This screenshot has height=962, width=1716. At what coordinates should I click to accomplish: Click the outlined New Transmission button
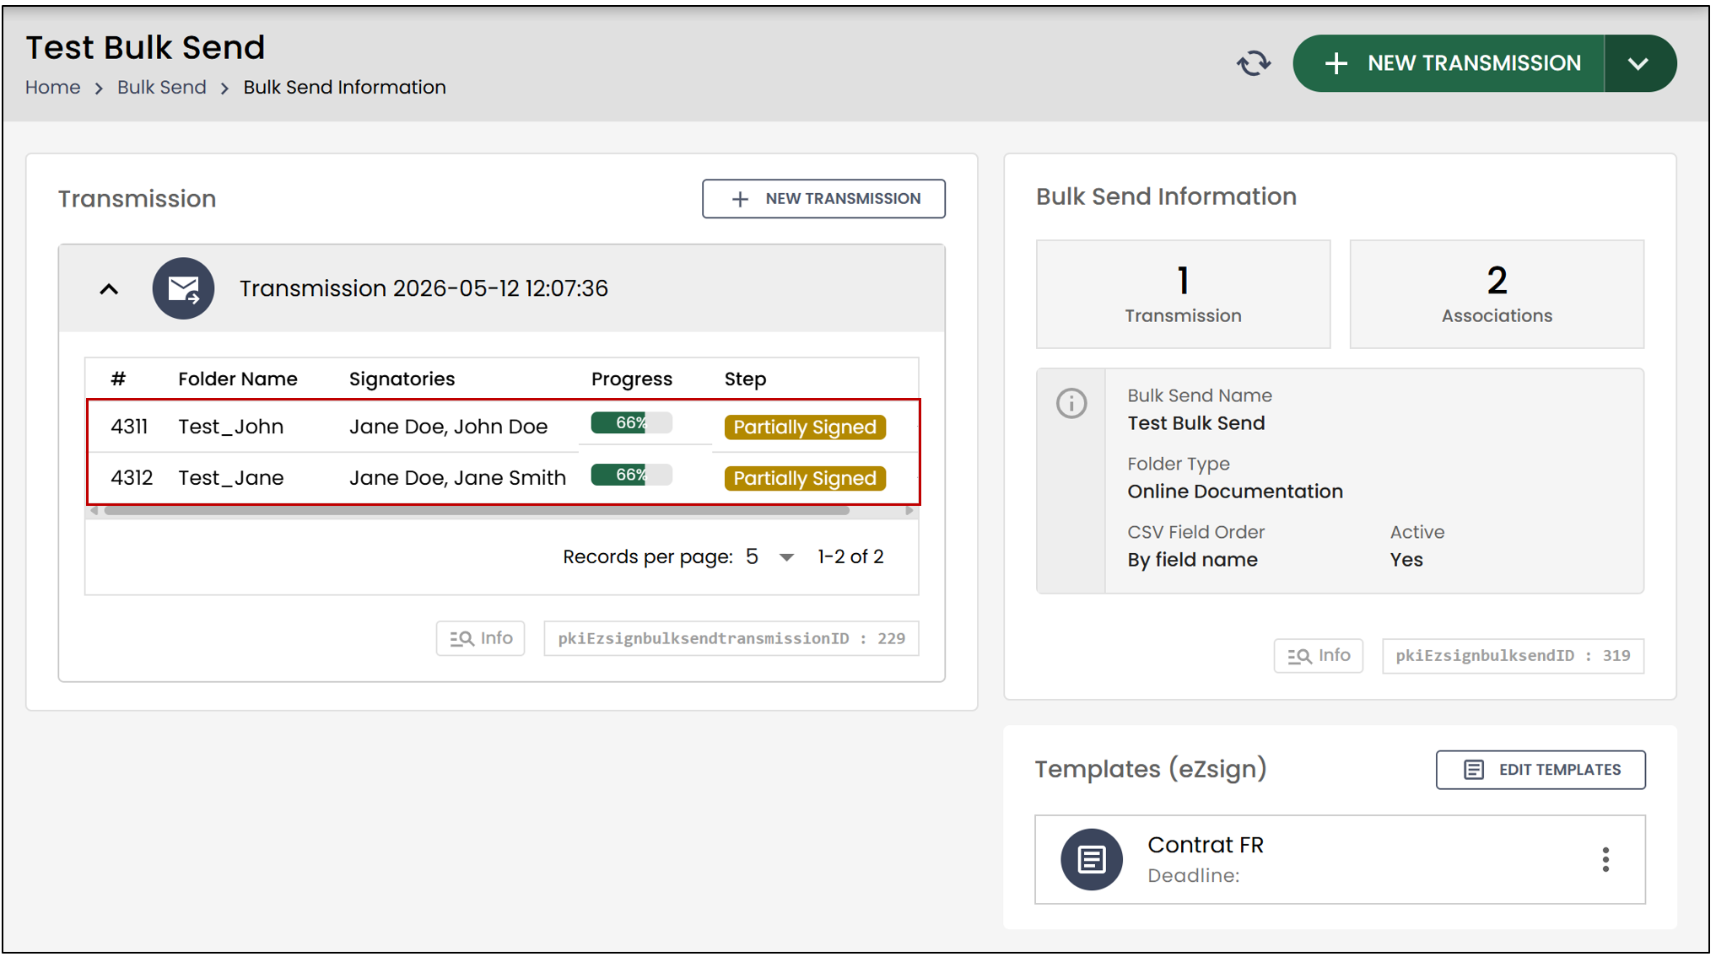[x=823, y=199]
